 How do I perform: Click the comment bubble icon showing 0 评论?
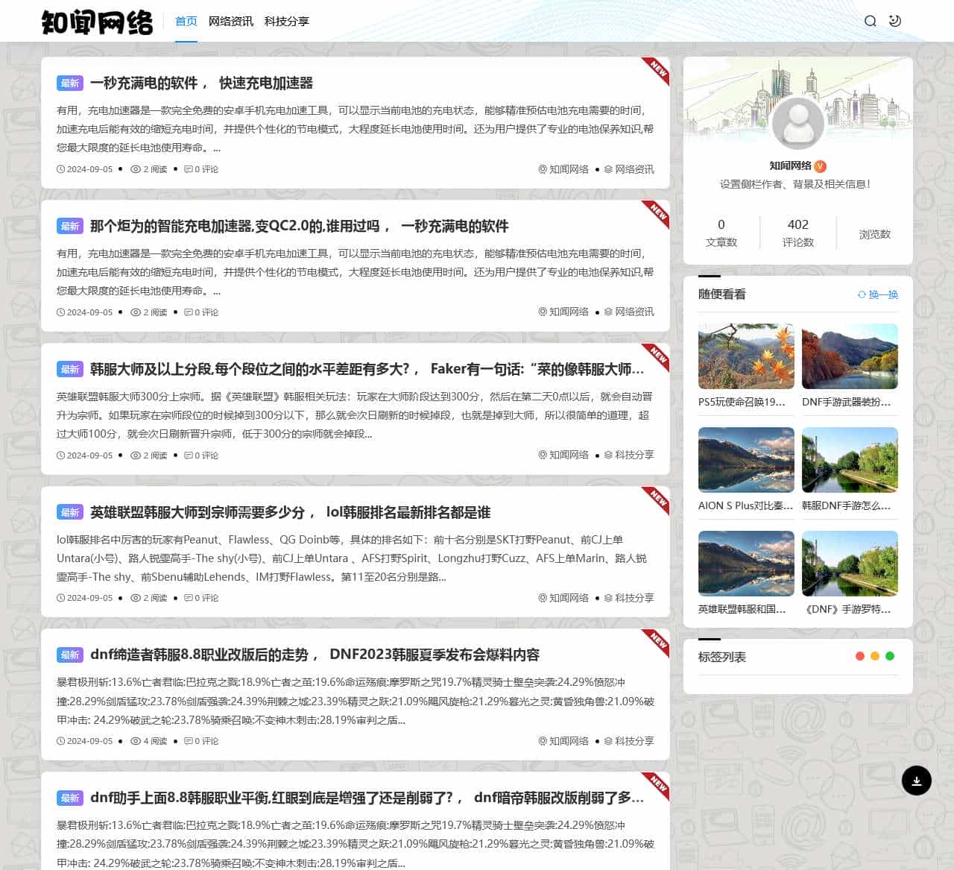[x=188, y=169]
